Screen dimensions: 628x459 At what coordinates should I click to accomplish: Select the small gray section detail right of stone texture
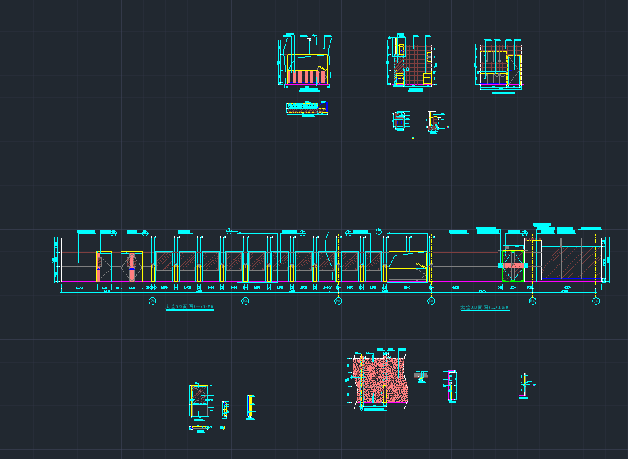coord(421,375)
